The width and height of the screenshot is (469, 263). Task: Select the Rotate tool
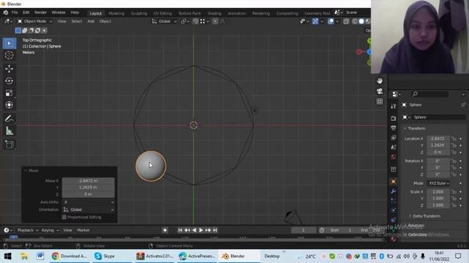[10, 81]
